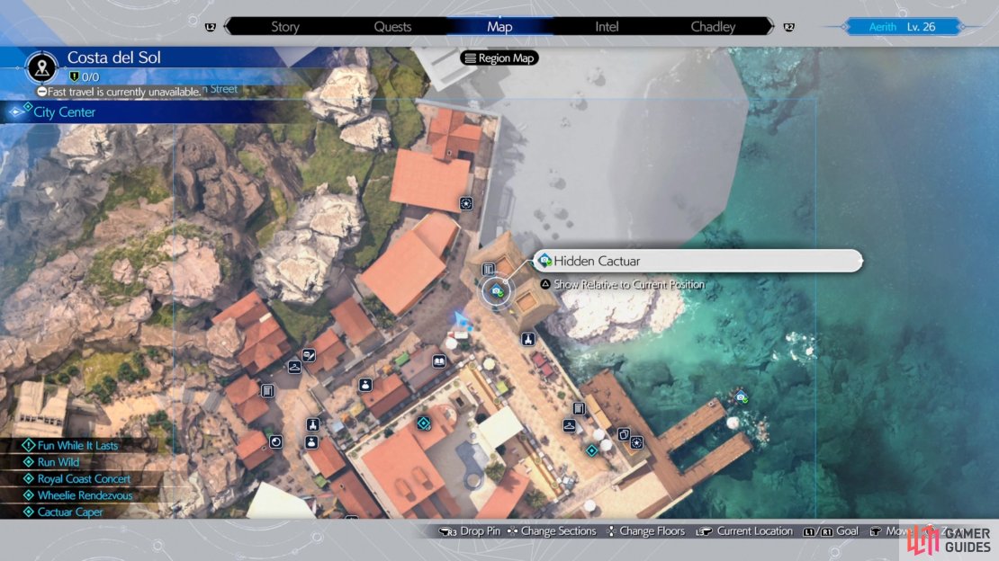Click the Change Floors control hint
Screen dimensions: 999x561
click(x=645, y=531)
